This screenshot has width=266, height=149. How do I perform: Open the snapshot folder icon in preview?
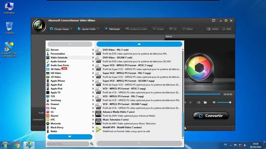(x=205, y=102)
